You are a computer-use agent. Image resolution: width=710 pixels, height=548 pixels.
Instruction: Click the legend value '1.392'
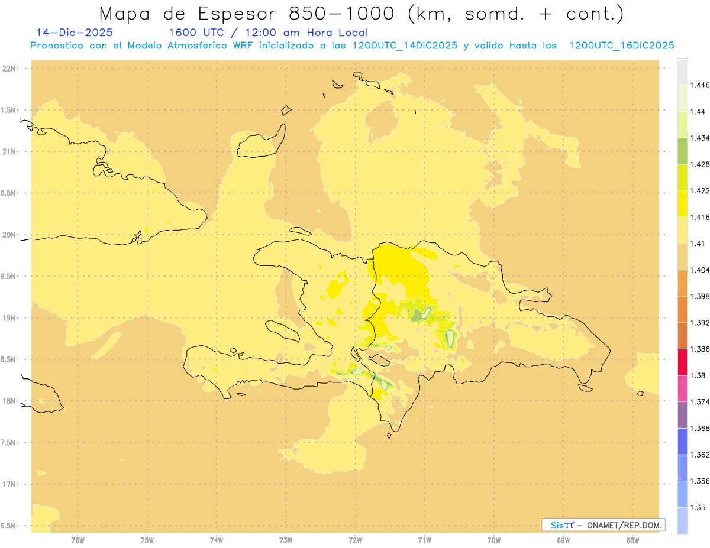tap(699, 323)
